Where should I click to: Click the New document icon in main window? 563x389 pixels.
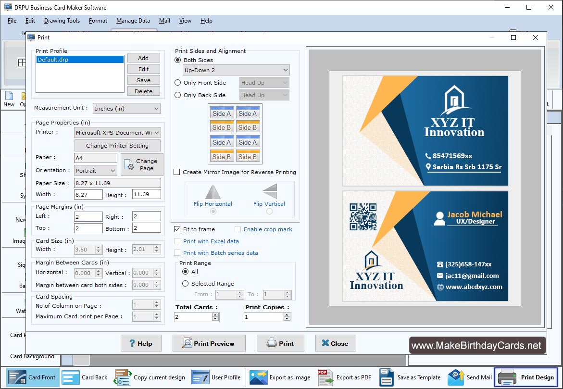(9, 96)
